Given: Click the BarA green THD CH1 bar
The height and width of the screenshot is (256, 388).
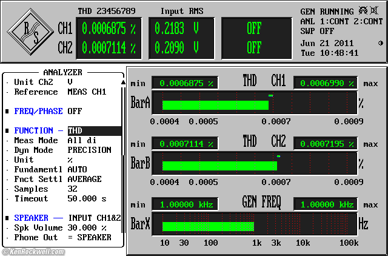Looking at the screenshot, I should [215, 105].
